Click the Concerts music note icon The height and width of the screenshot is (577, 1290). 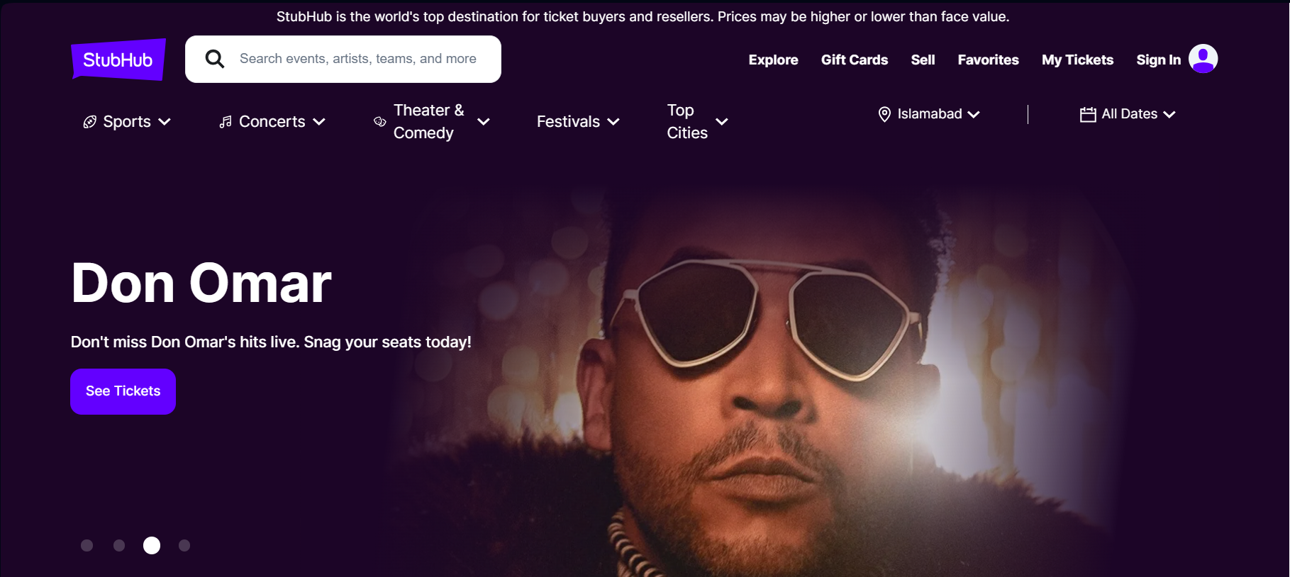point(226,122)
